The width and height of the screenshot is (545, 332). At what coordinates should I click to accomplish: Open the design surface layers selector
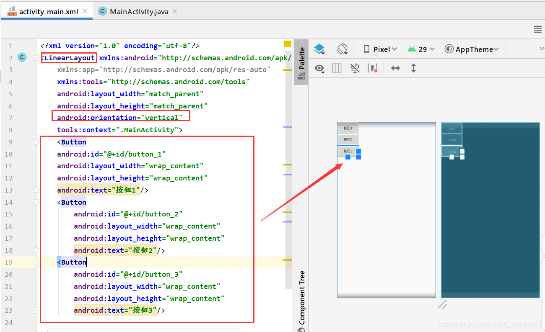pos(319,49)
